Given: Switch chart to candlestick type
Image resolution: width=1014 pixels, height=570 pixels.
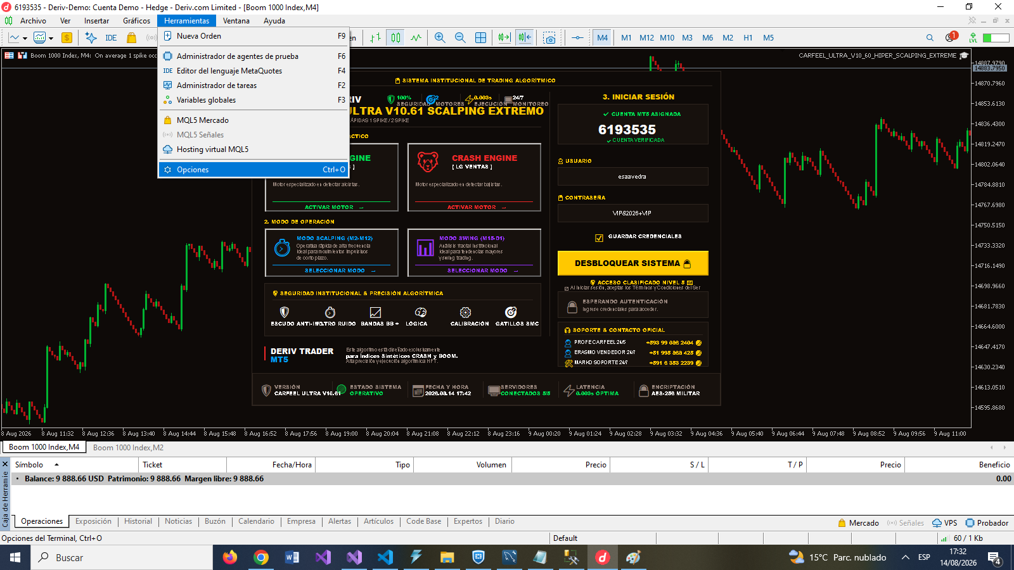Looking at the screenshot, I should (395, 38).
